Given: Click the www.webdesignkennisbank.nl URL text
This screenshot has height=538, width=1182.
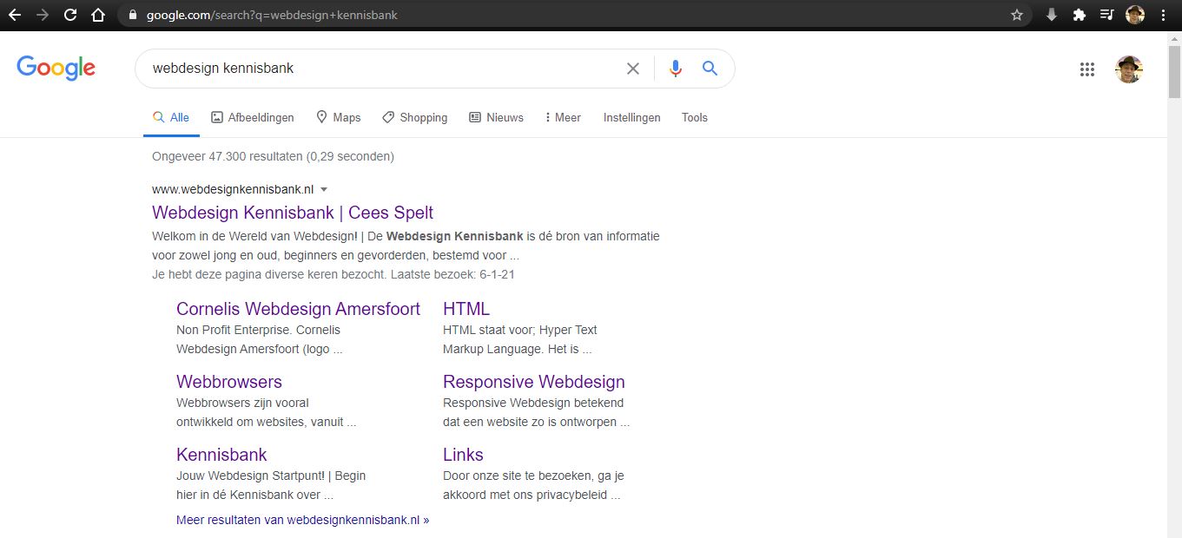Looking at the screenshot, I should [x=233, y=189].
